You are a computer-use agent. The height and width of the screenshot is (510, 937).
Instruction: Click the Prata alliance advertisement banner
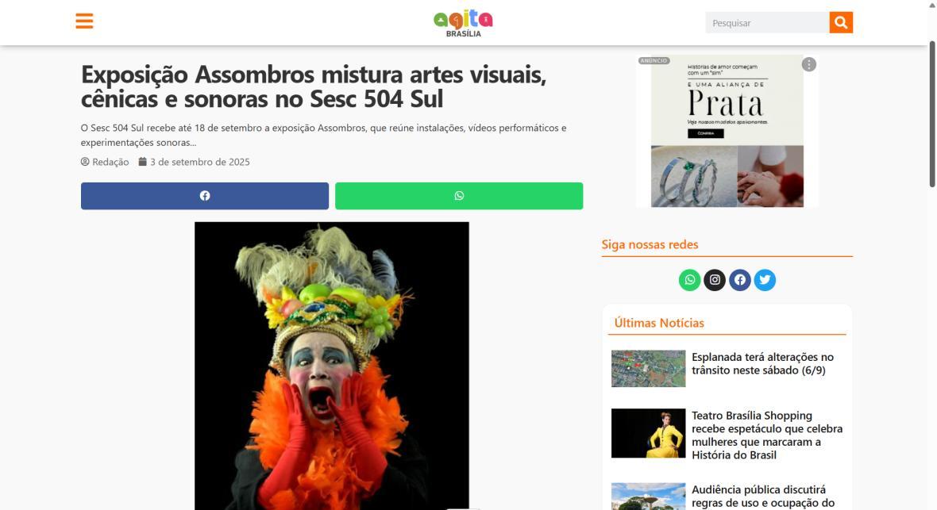[x=727, y=132]
